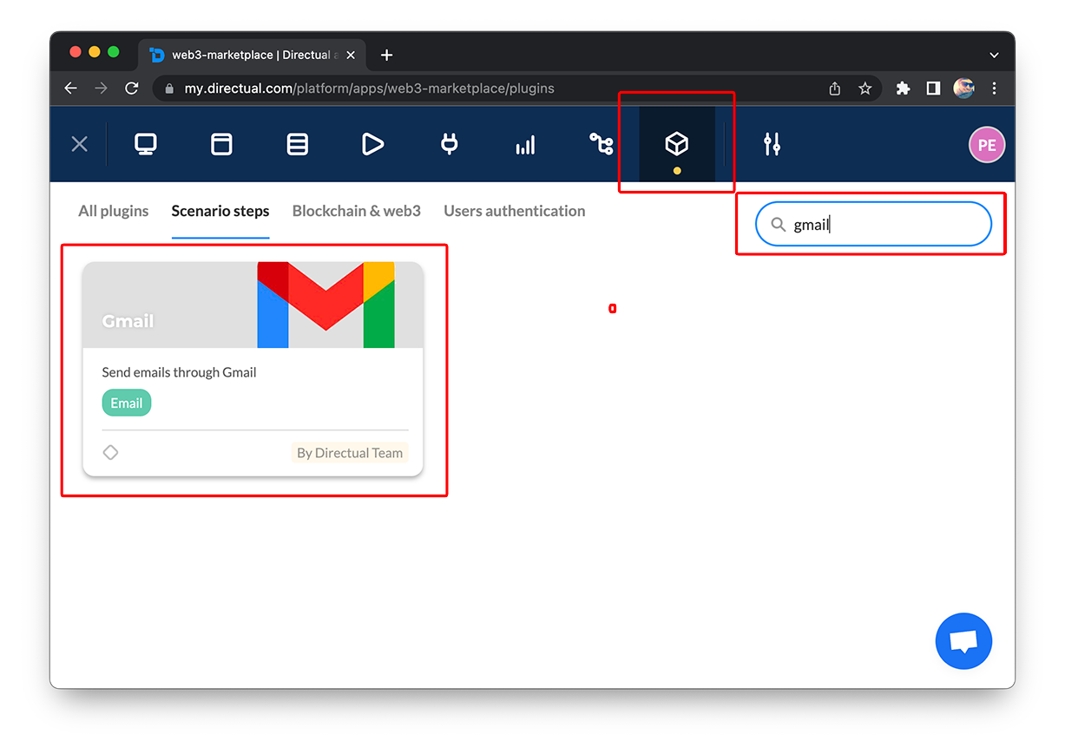Expand the tab search chevron dropdown
1065x754 pixels.
(x=995, y=55)
